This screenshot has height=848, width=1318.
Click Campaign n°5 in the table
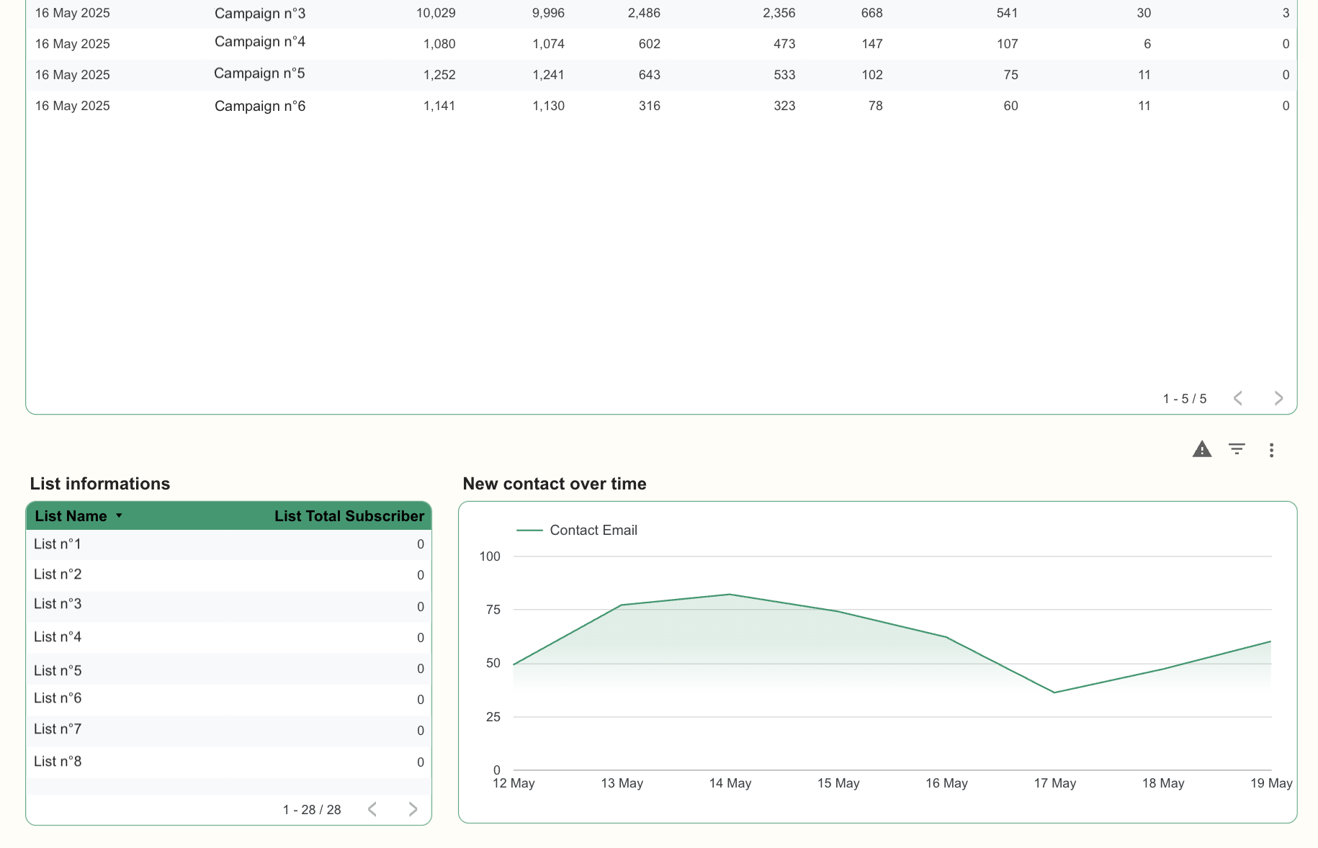259,74
